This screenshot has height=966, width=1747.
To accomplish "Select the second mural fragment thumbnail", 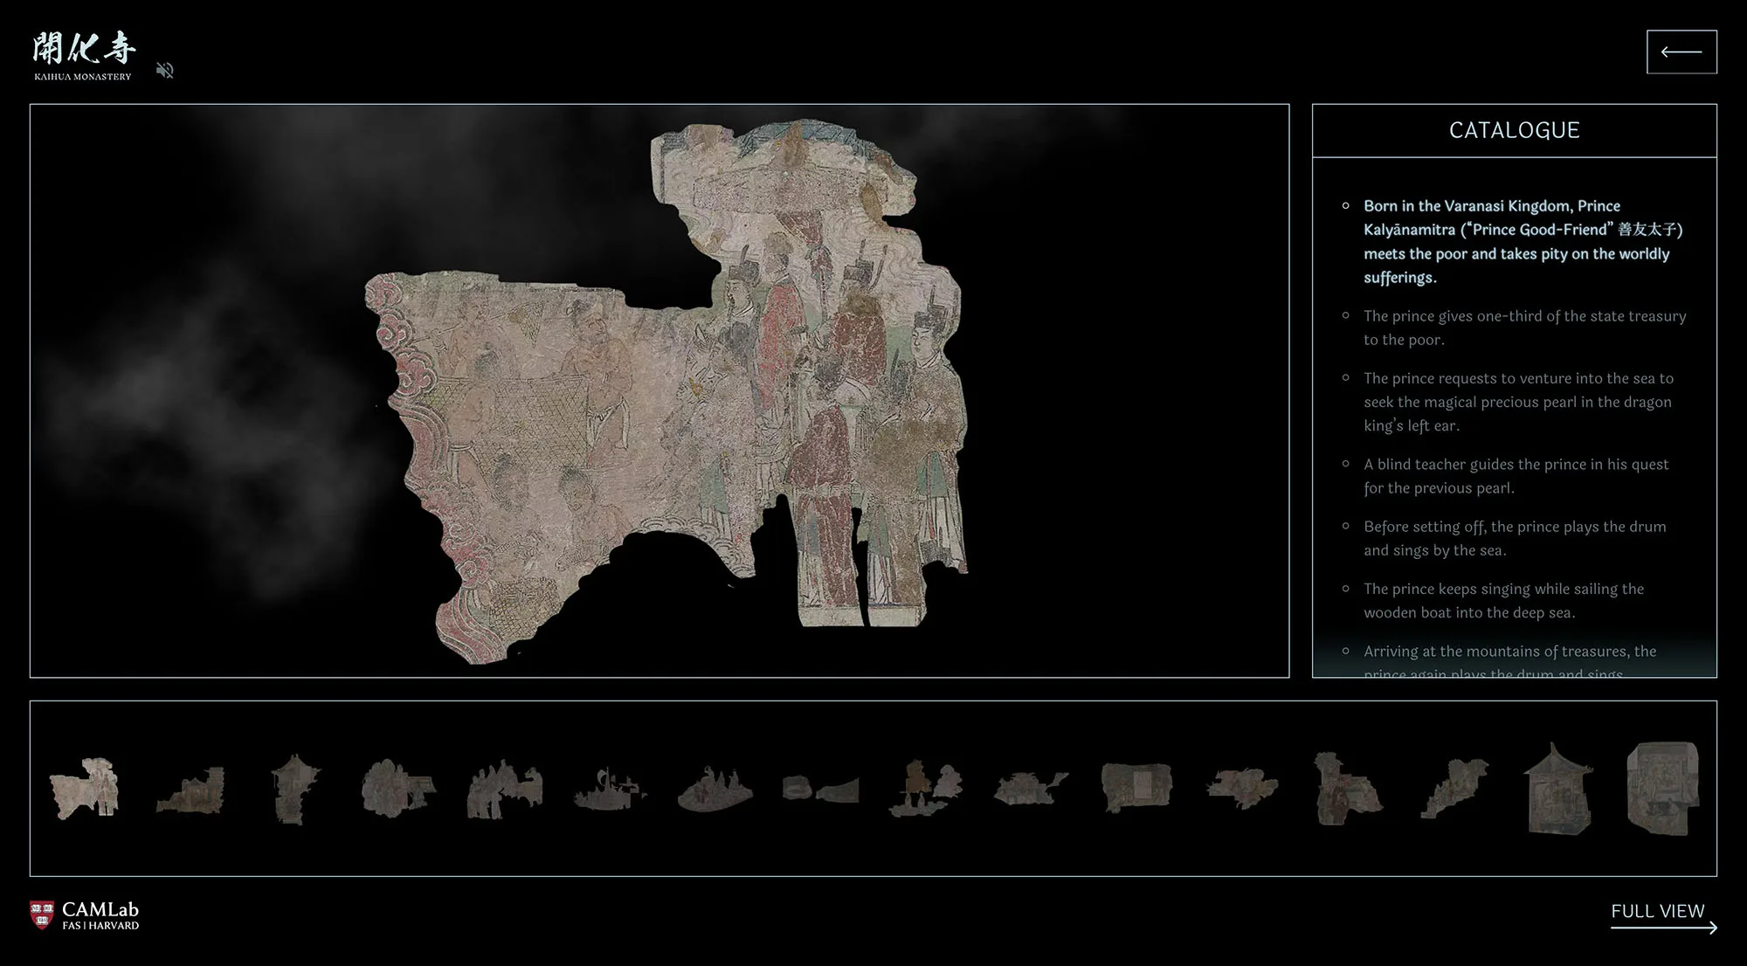I will click(x=190, y=790).
